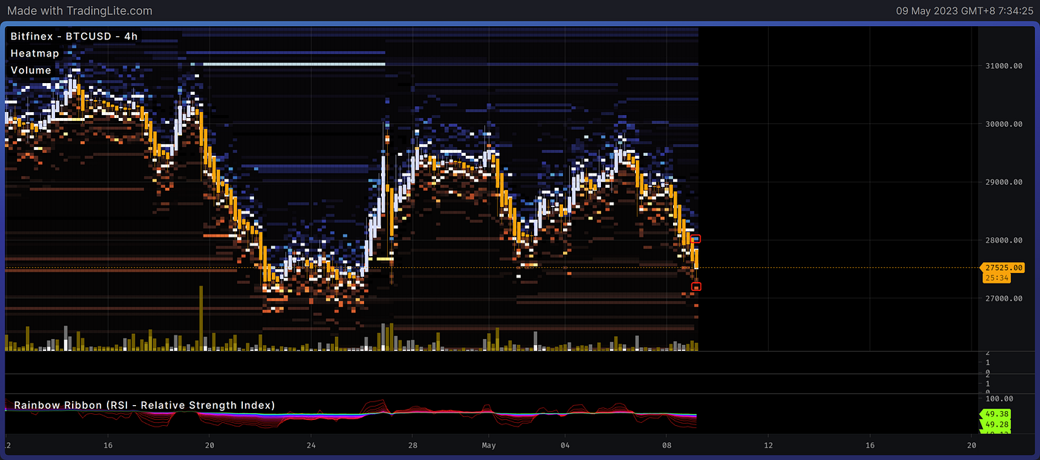Select the Volume indicator label

pos(31,70)
